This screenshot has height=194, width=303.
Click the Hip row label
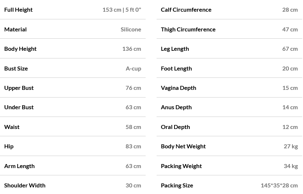(x=9, y=146)
